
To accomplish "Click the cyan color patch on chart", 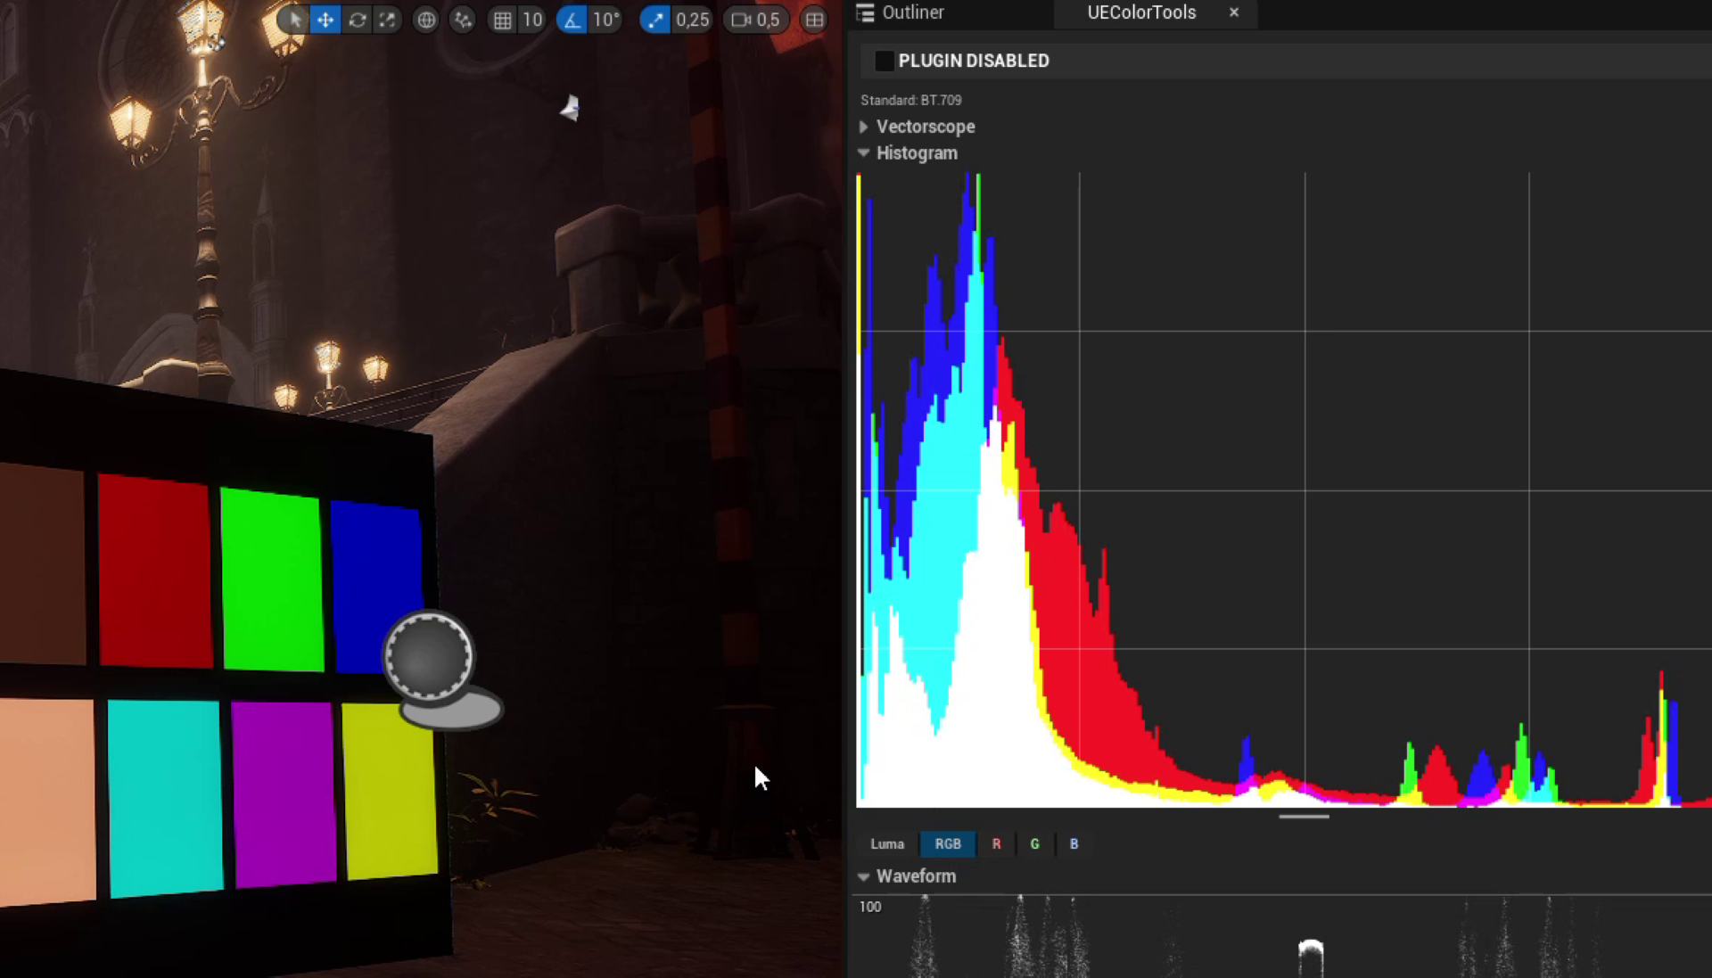I will (x=165, y=798).
